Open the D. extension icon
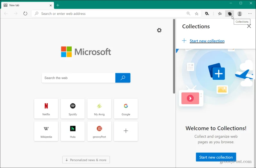The width and height of the screenshot is (256, 168). 207,14
